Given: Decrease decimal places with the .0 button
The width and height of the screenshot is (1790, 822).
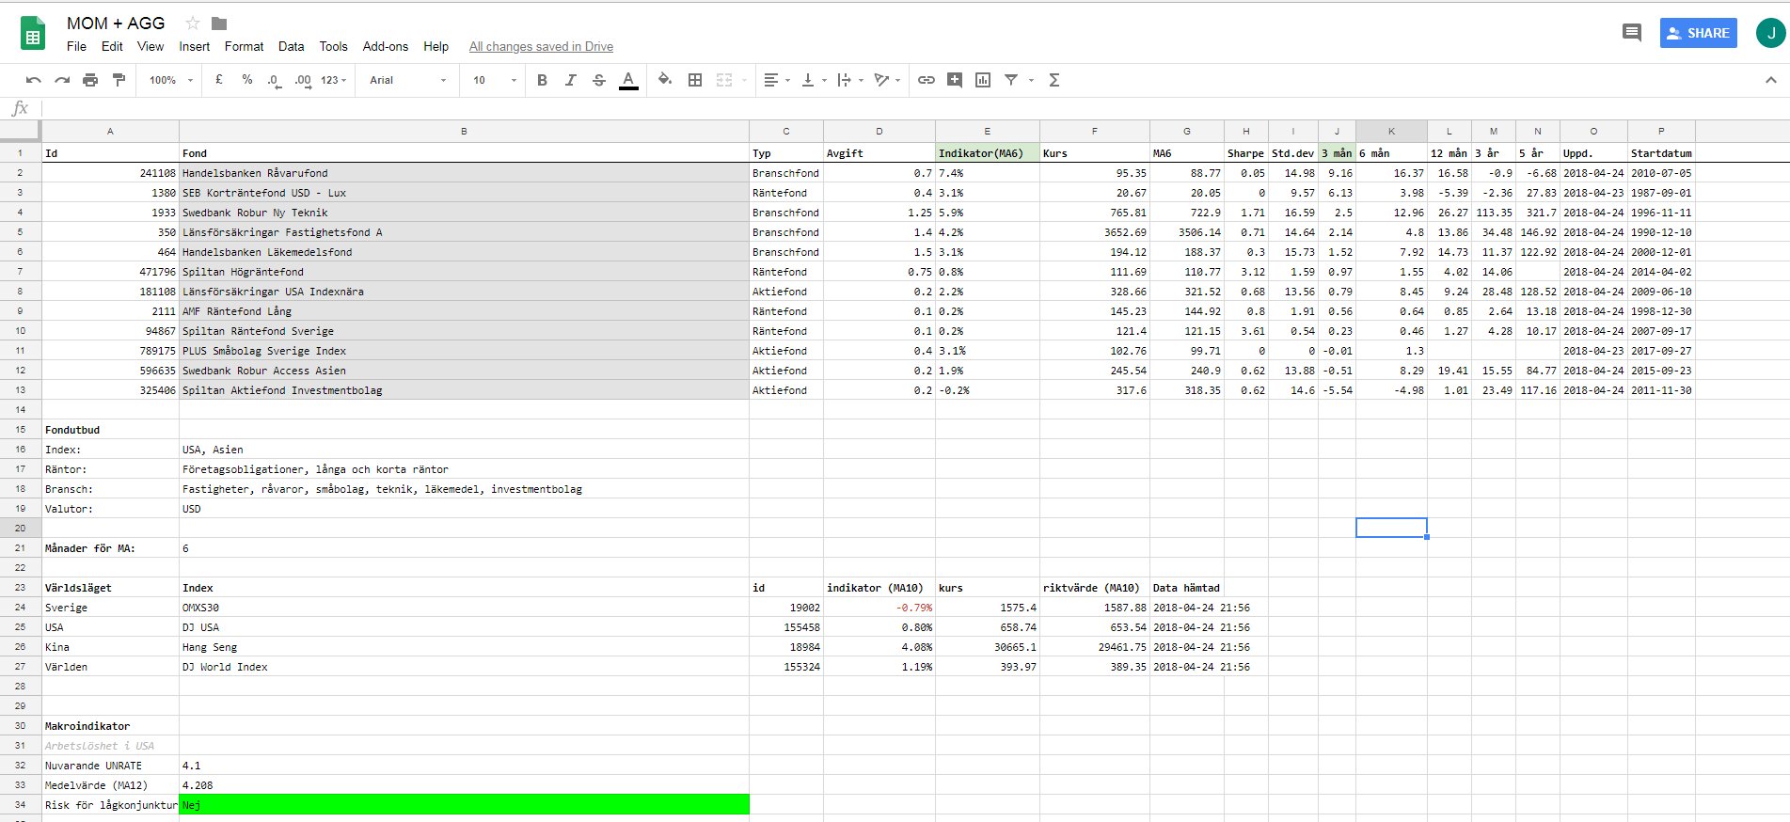Looking at the screenshot, I should click(x=274, y=80).
